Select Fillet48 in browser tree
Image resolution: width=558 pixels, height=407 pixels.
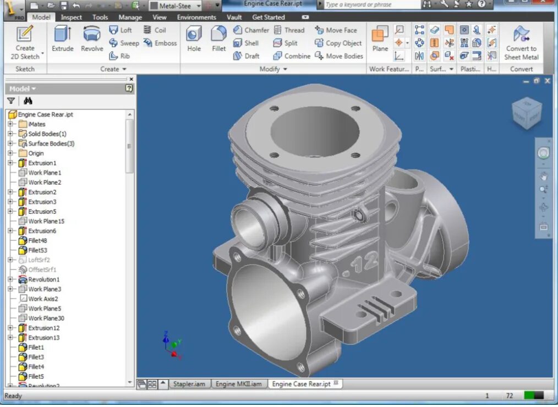[x=32, y=240]
